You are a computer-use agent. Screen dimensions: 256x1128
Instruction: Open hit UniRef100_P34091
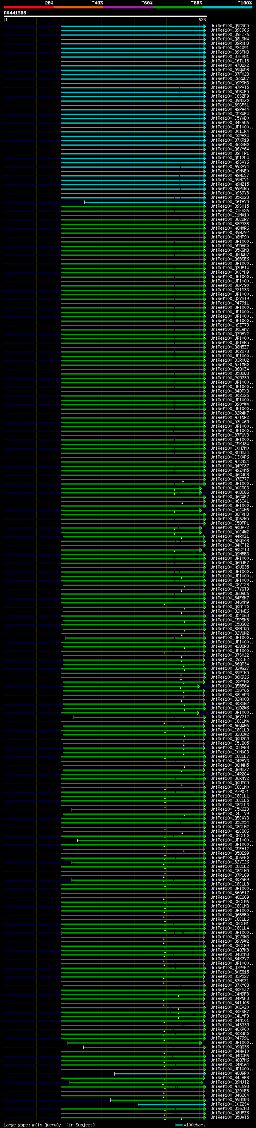(230, 48)
